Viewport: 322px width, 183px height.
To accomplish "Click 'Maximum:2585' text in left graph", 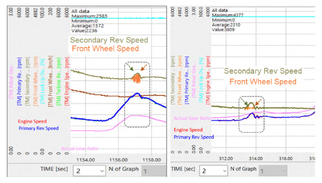I will coord(89,16).
